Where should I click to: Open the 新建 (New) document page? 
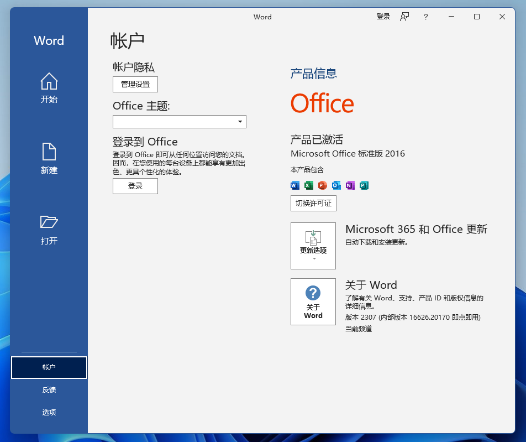49,159
